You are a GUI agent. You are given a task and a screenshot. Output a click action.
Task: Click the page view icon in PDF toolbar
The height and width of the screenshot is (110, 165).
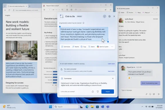[x=71, y=10]
